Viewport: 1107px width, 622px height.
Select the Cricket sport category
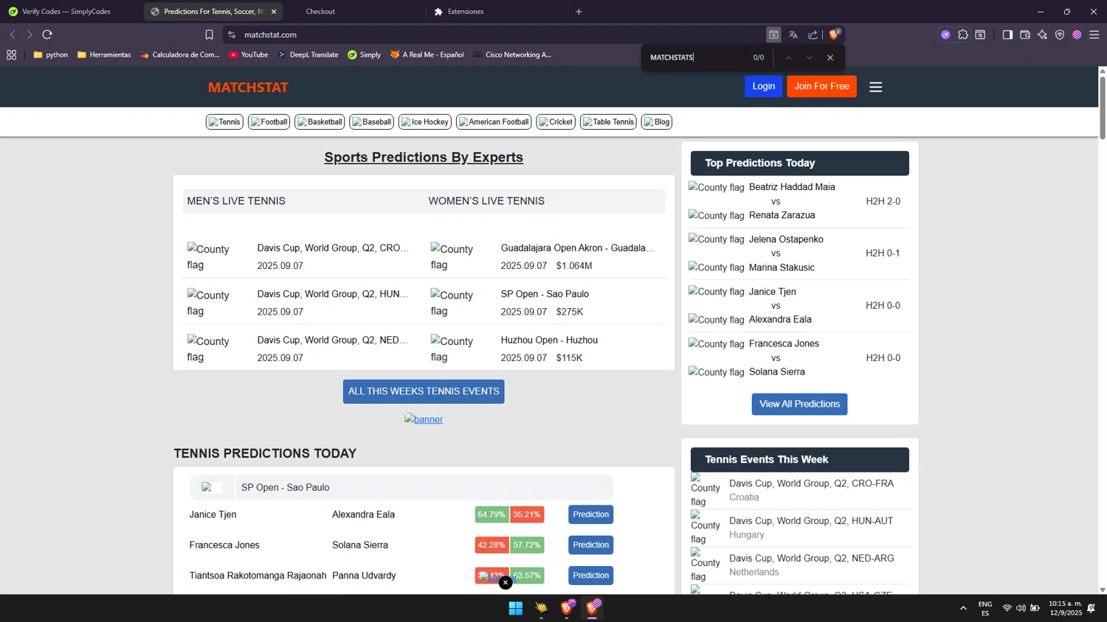(x=556, y=122)
